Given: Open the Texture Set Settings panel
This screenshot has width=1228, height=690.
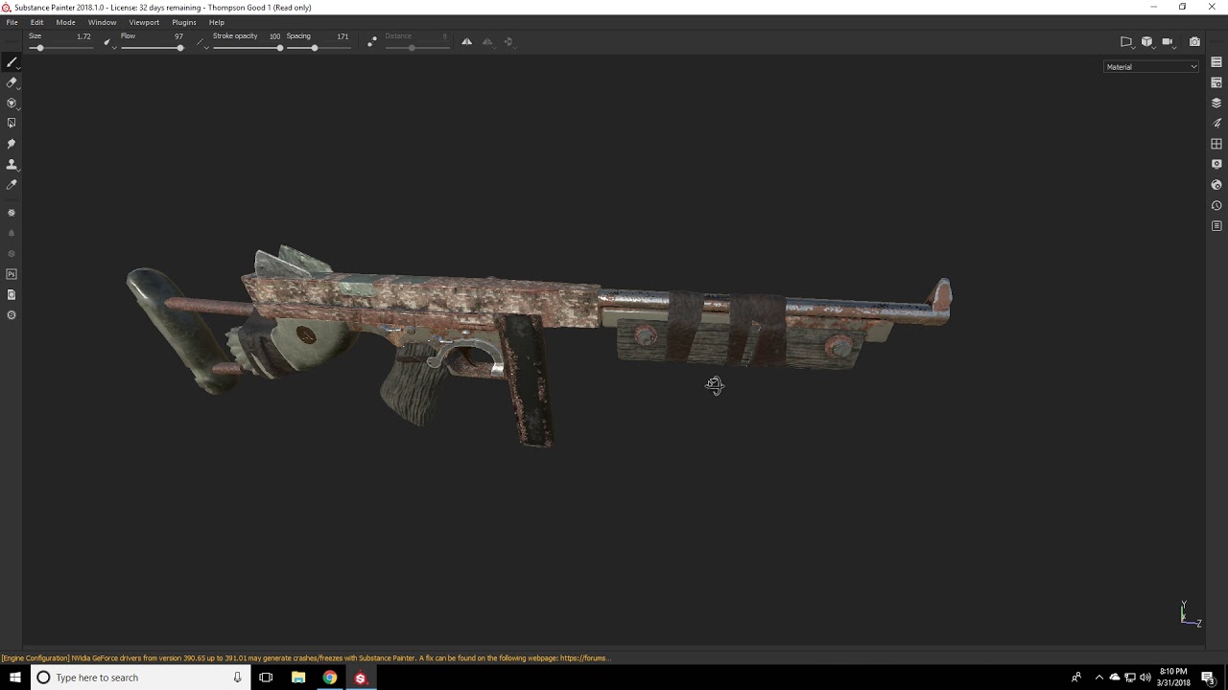Looking at the screenshot, I should pyautogui.click(x=1216, y=82).
